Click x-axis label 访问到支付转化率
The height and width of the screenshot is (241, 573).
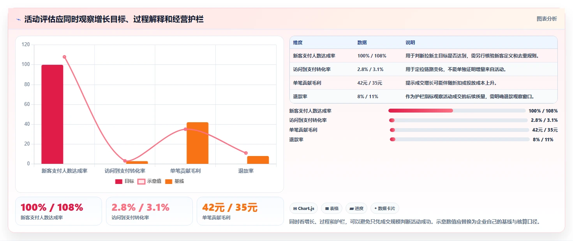click(x=125, y=171)
